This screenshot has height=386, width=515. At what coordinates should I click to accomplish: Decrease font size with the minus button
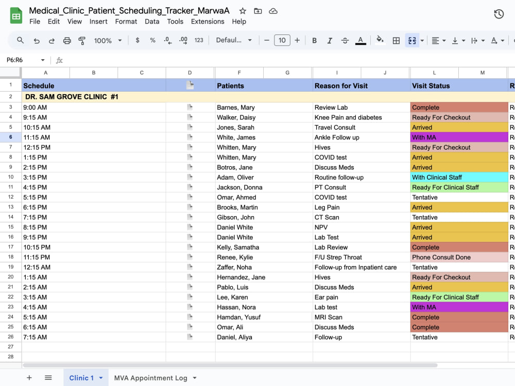[x=267, y=40]
